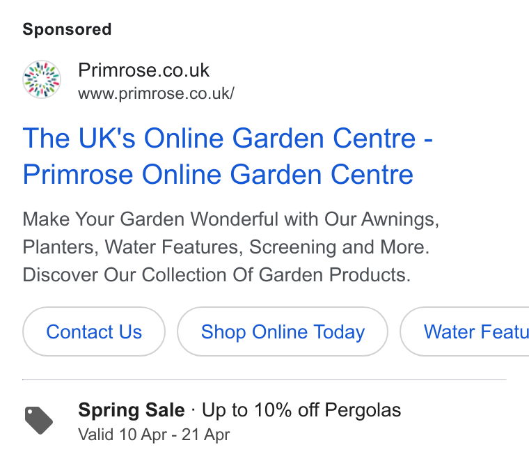The width and height of the screenshot is (529, 461).
Task: Open "The UK's Online Garden Centre" headline
Action: [x=219, y=138]
